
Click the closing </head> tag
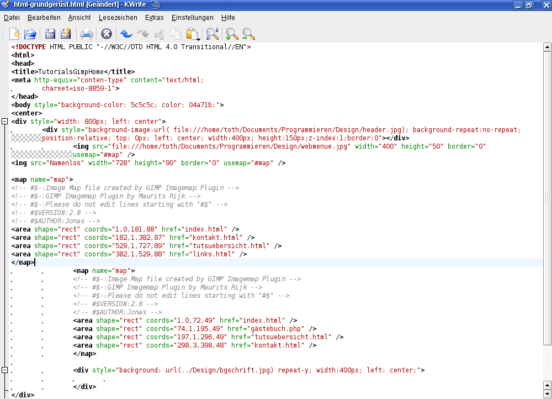coord(25,97)
